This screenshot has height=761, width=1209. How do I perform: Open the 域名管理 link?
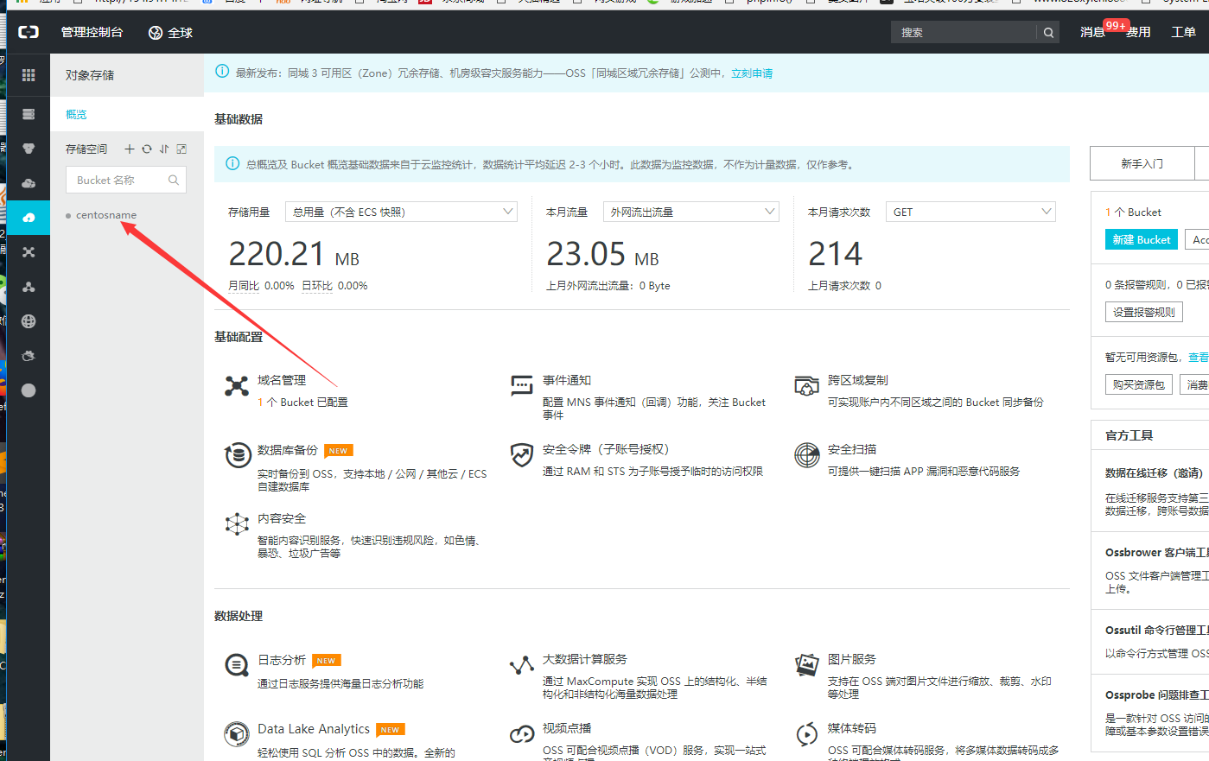point(282,380)
